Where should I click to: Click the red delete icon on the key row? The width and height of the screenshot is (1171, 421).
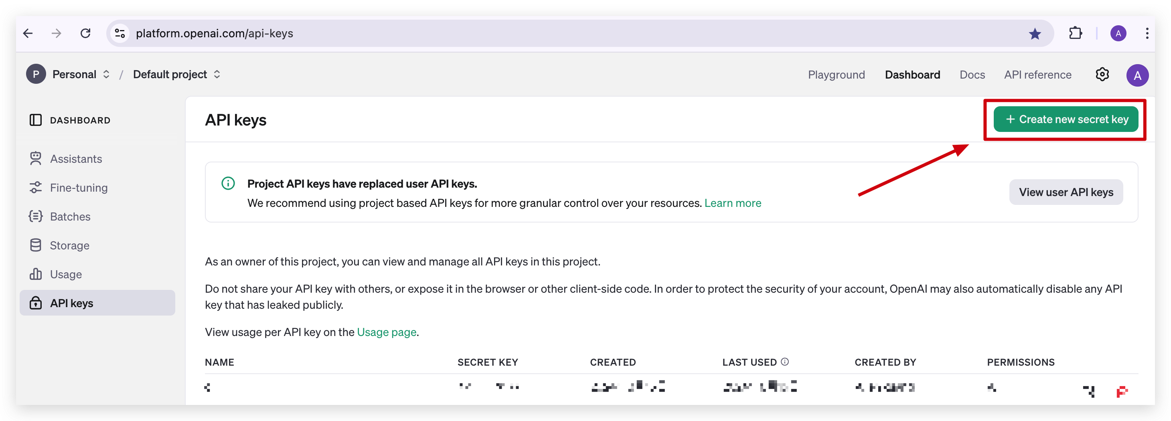[x=1121, y=391]
